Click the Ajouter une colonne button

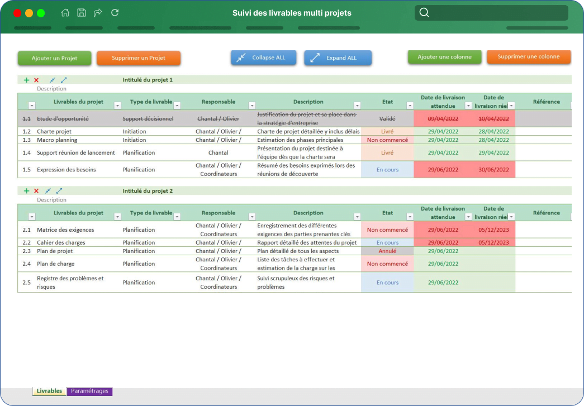tap(444, 57)
